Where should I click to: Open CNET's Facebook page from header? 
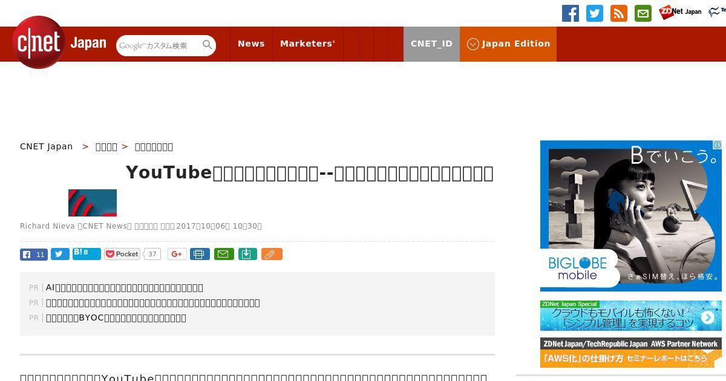coord(571,13)
